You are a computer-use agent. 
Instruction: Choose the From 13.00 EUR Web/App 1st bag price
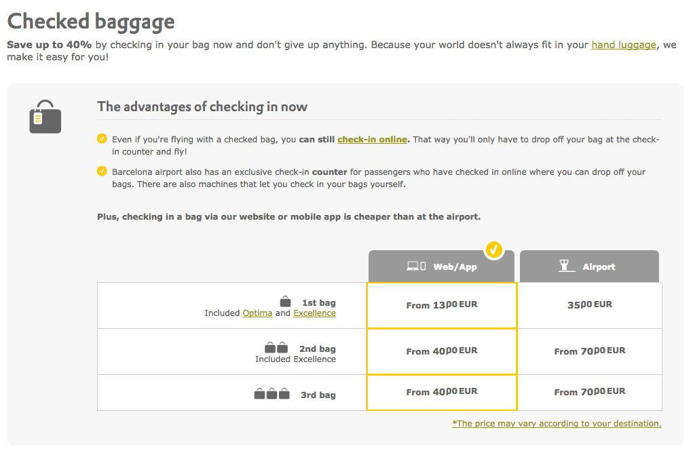click(441, 305)
